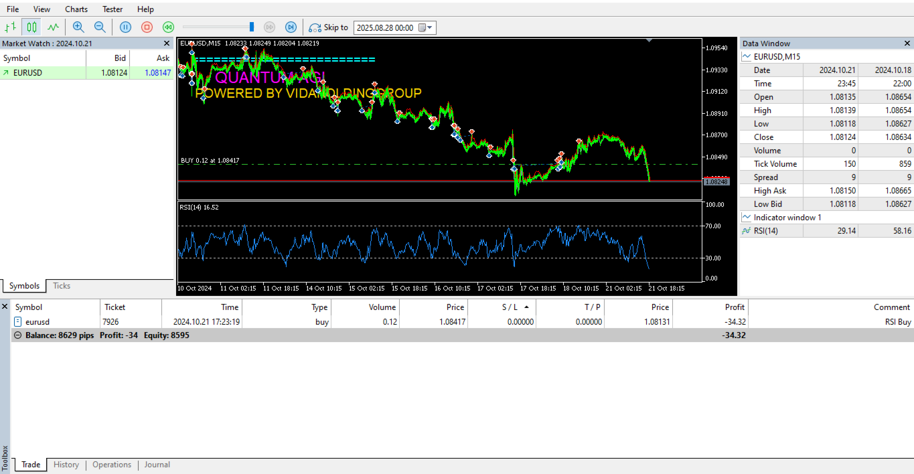Skip to the end of the test

point(291,27)
